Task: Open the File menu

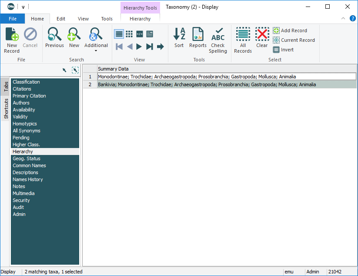Action: point(13,19)
